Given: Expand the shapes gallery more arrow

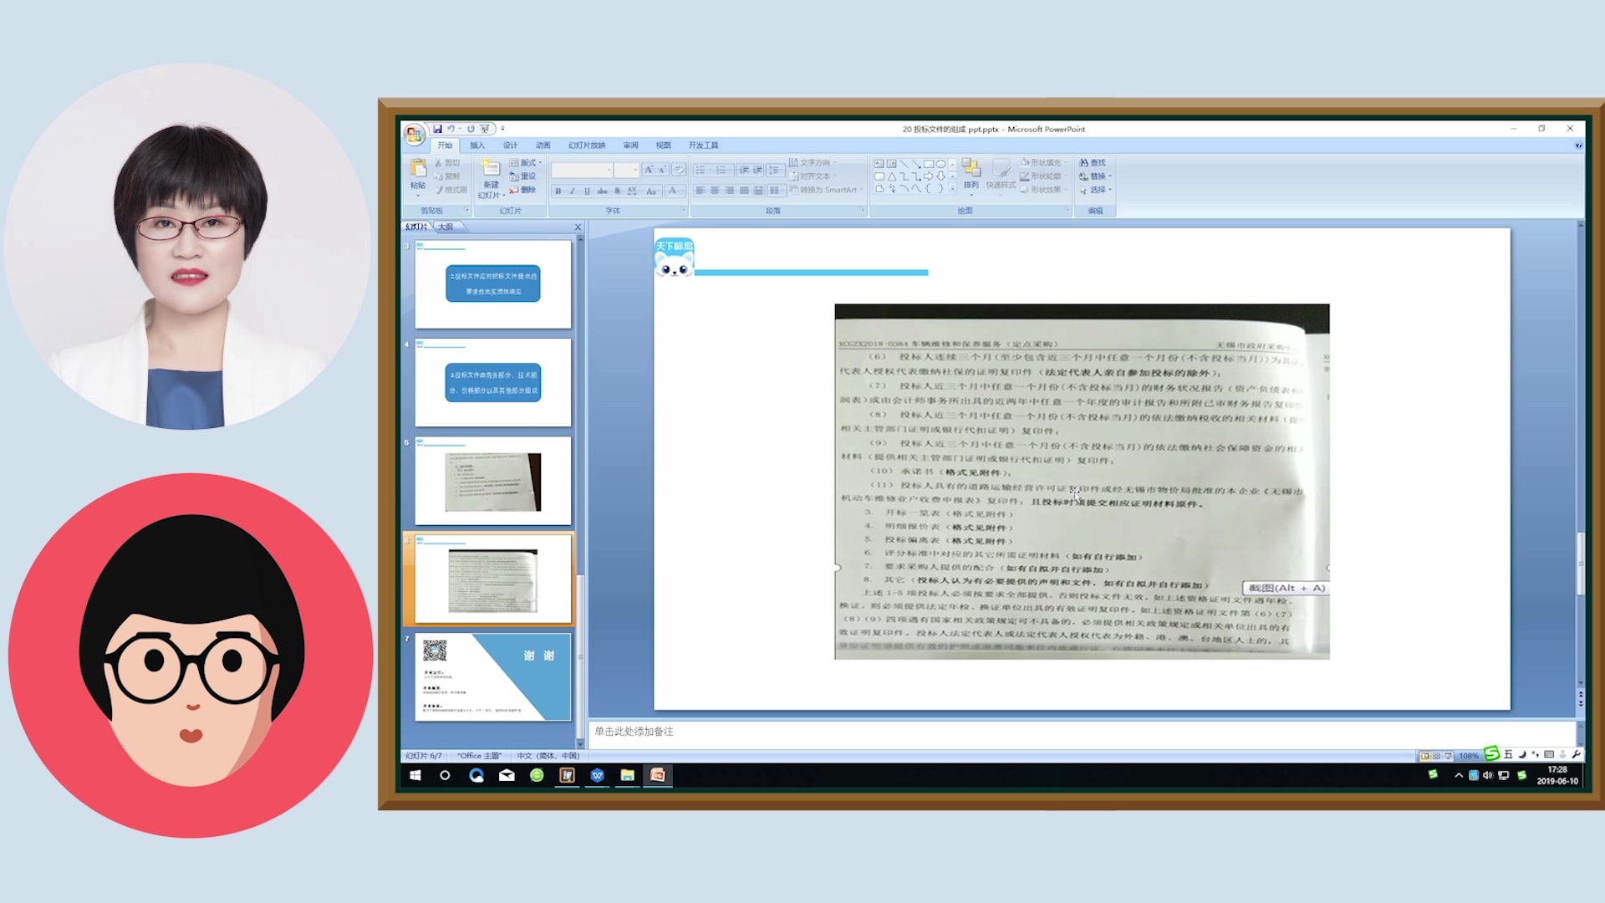Looking at the screenshot, I should click(952, 190).
